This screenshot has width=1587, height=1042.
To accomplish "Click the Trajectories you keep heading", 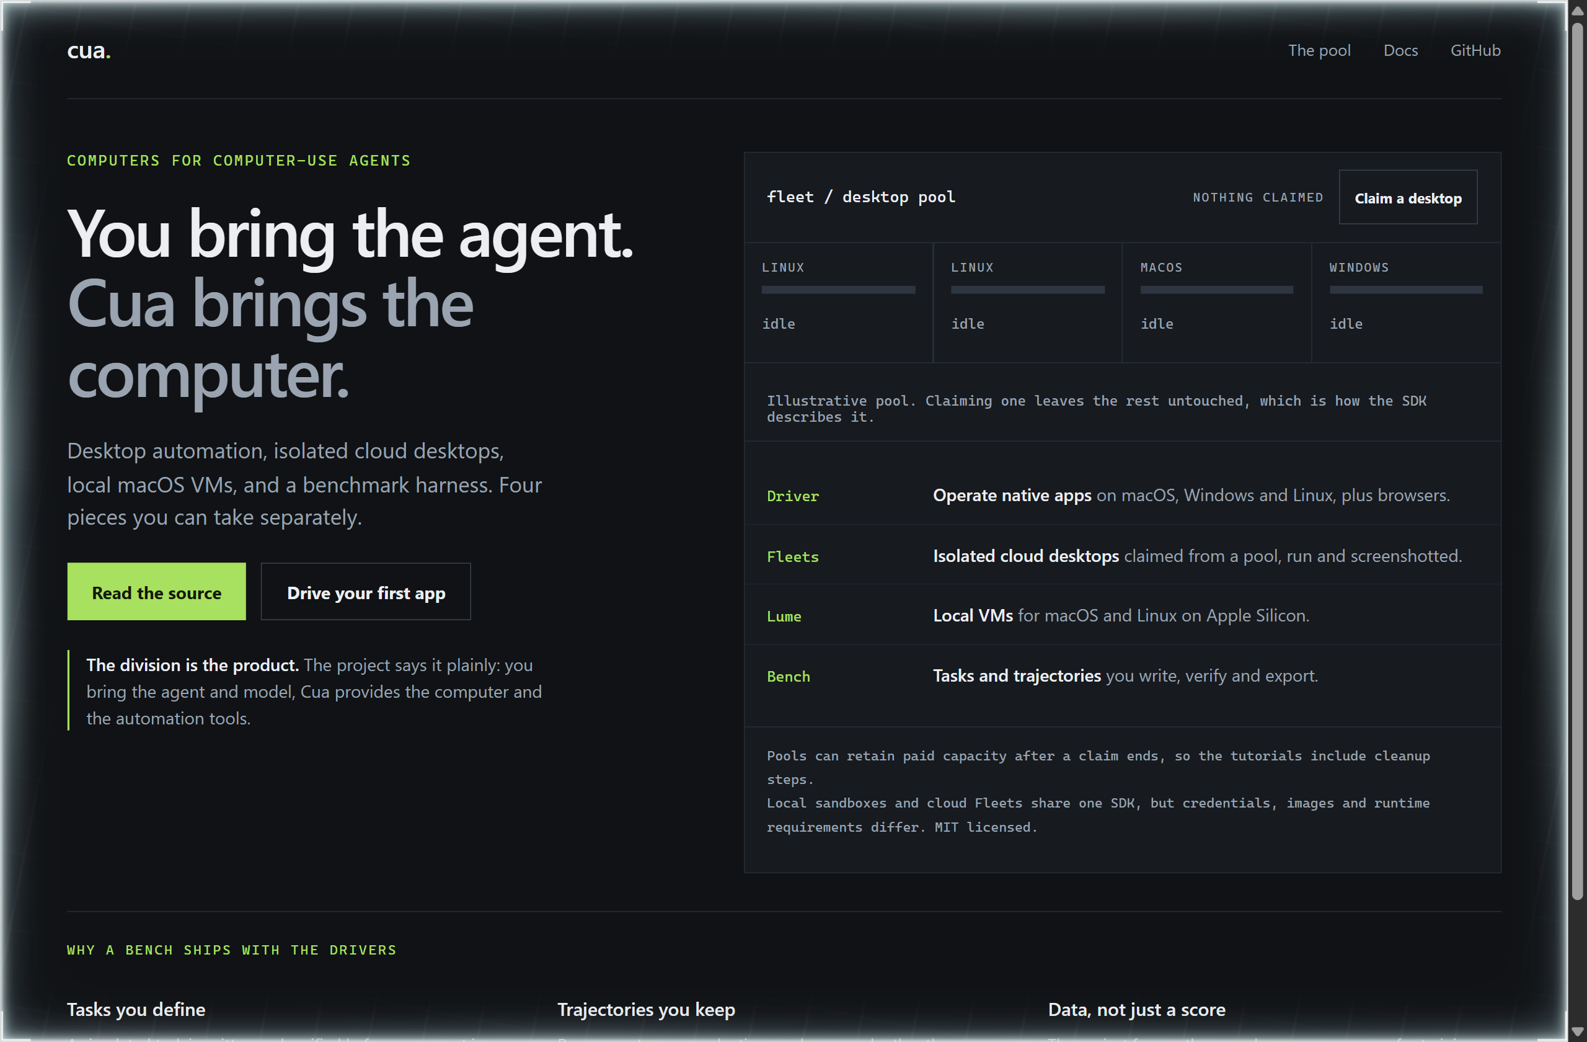I will [x=646, y=1009].
